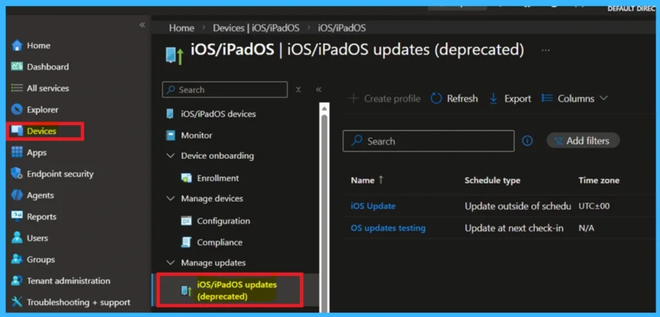
Task: Click the Troubleshooting + support wrench icon
Action: tap(17, 302)
